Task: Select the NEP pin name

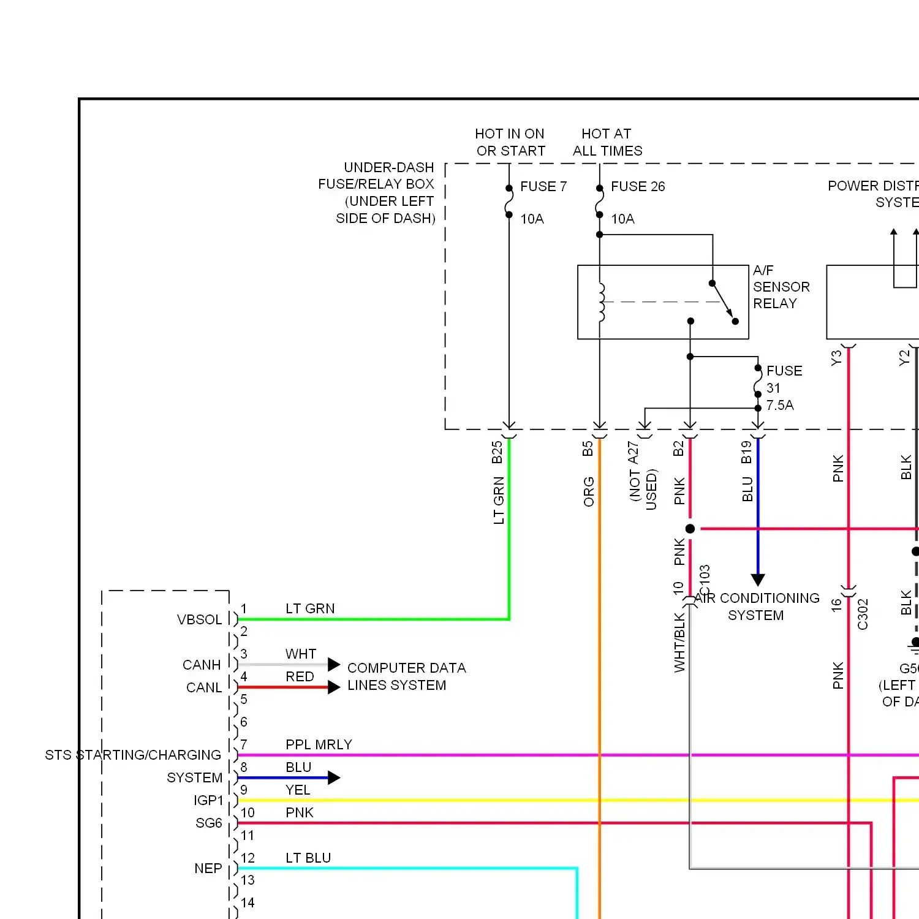Action: click(x=208, y=868)
